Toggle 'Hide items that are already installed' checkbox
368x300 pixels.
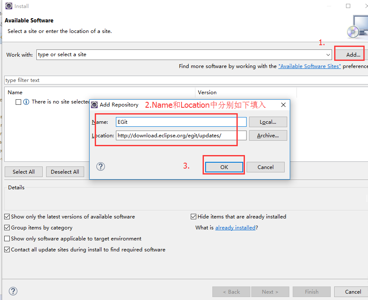(x=193, y=217)
